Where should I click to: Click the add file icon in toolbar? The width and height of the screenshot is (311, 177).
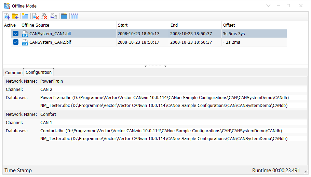click(x=7, y=16)
